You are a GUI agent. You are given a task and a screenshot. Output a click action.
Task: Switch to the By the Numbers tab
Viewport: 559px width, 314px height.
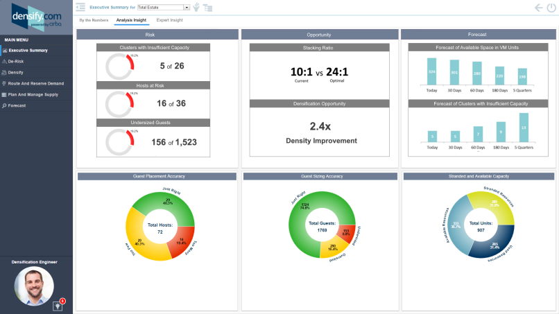coord(94,20)
